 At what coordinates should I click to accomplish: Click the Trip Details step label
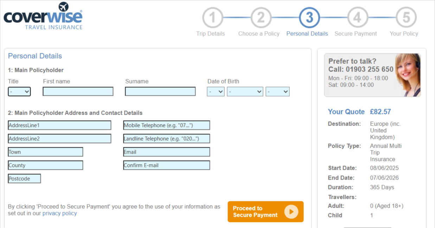point(210,34)
